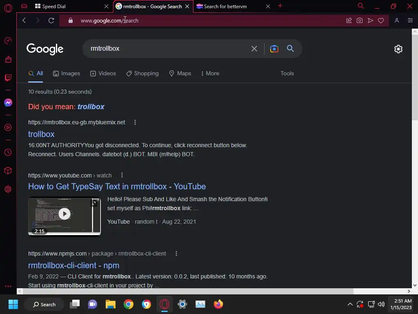Open Google quick settings gear
Image resolution: width=418 pixels, height=314 pixels.
(398, 49)
